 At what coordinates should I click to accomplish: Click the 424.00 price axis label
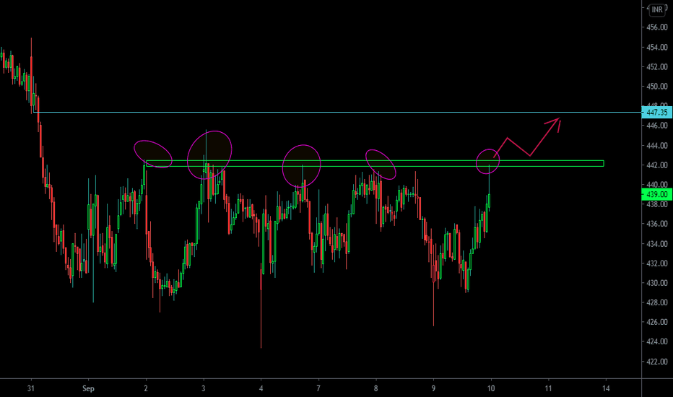[x=657, y=341]
